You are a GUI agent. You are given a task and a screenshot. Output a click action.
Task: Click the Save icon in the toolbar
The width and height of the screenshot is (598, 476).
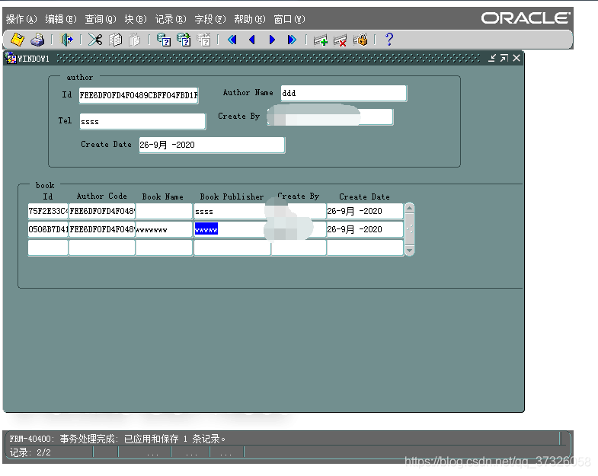(x=18, y=40)
